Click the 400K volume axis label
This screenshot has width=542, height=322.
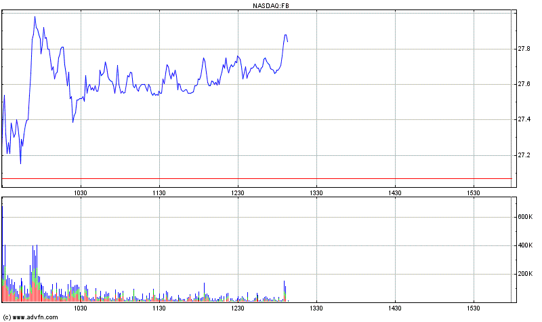525,245
